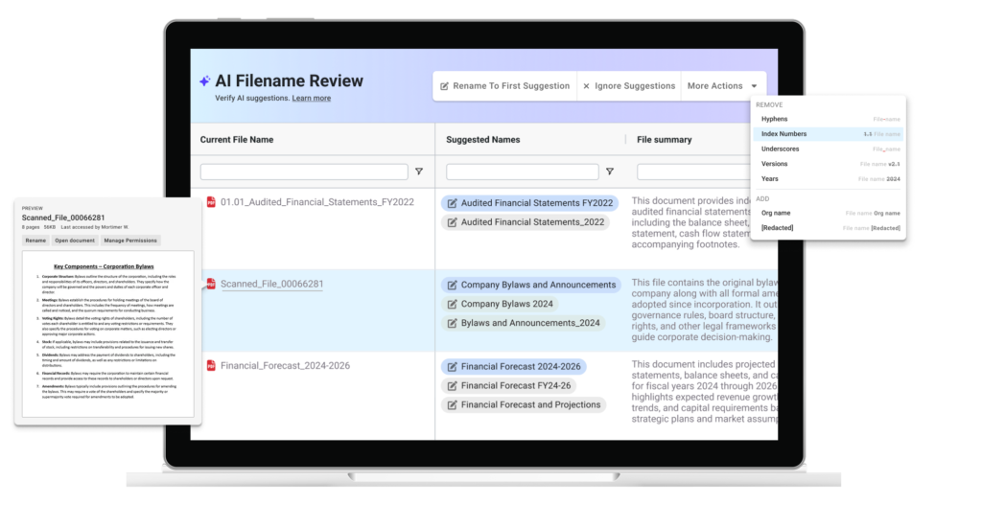The width and height of the screenshot is (982, 505).
Task: Click the sparkle icon beside AI Filename Review
Action: pos(204,81)
